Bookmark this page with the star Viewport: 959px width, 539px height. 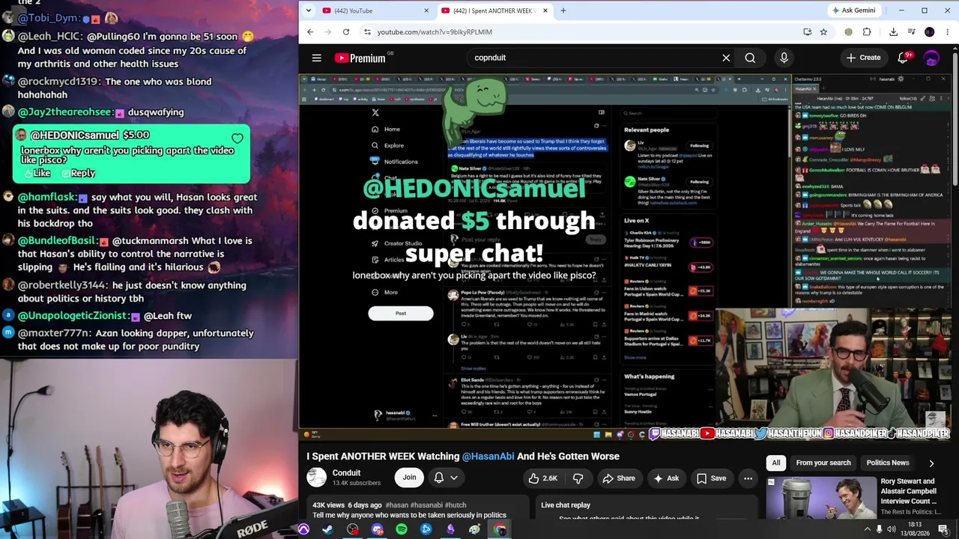click(x=823, y=32)
